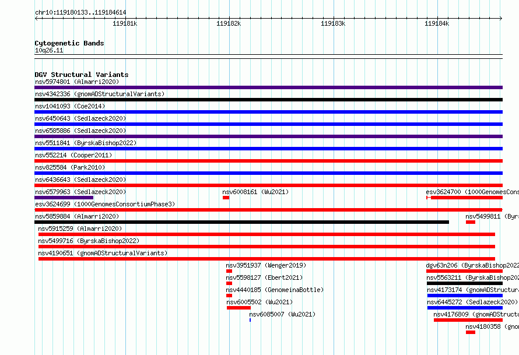519x355 pixels.
Task: Click the nsv5563211 ByrskaBishop variant label
Action: 473,277
